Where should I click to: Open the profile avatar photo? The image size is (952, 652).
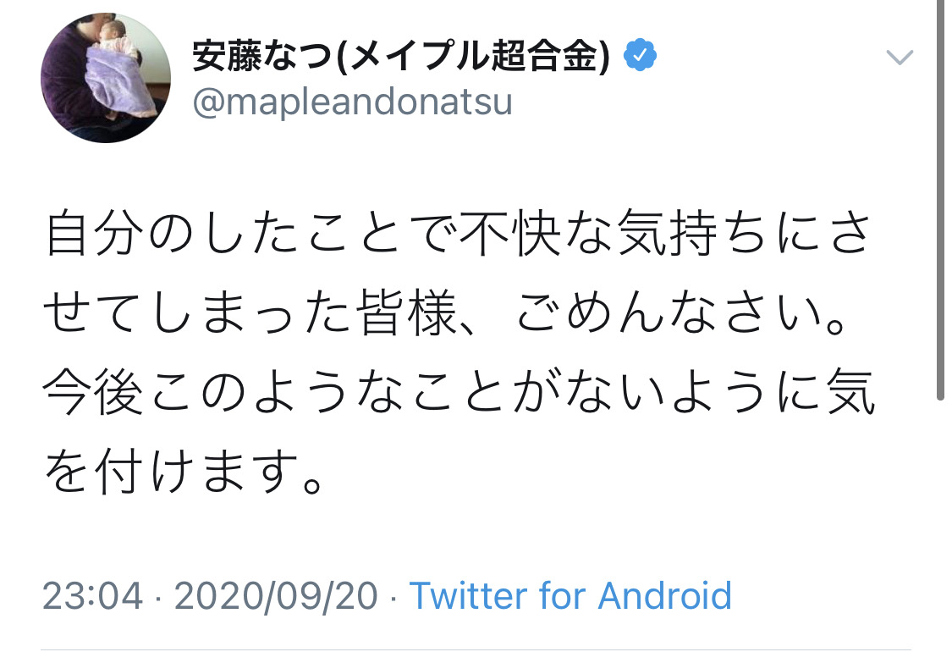click(x=106, y=78)
